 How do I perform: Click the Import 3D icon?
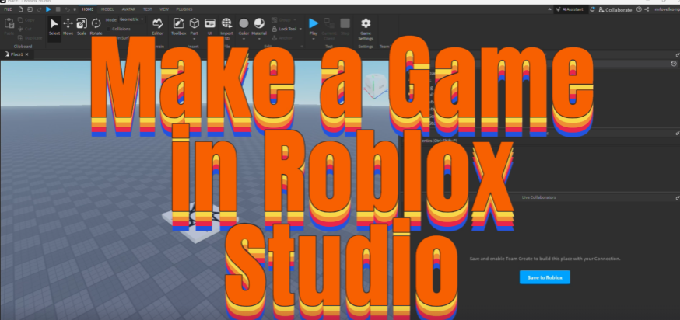pos(226,23)
